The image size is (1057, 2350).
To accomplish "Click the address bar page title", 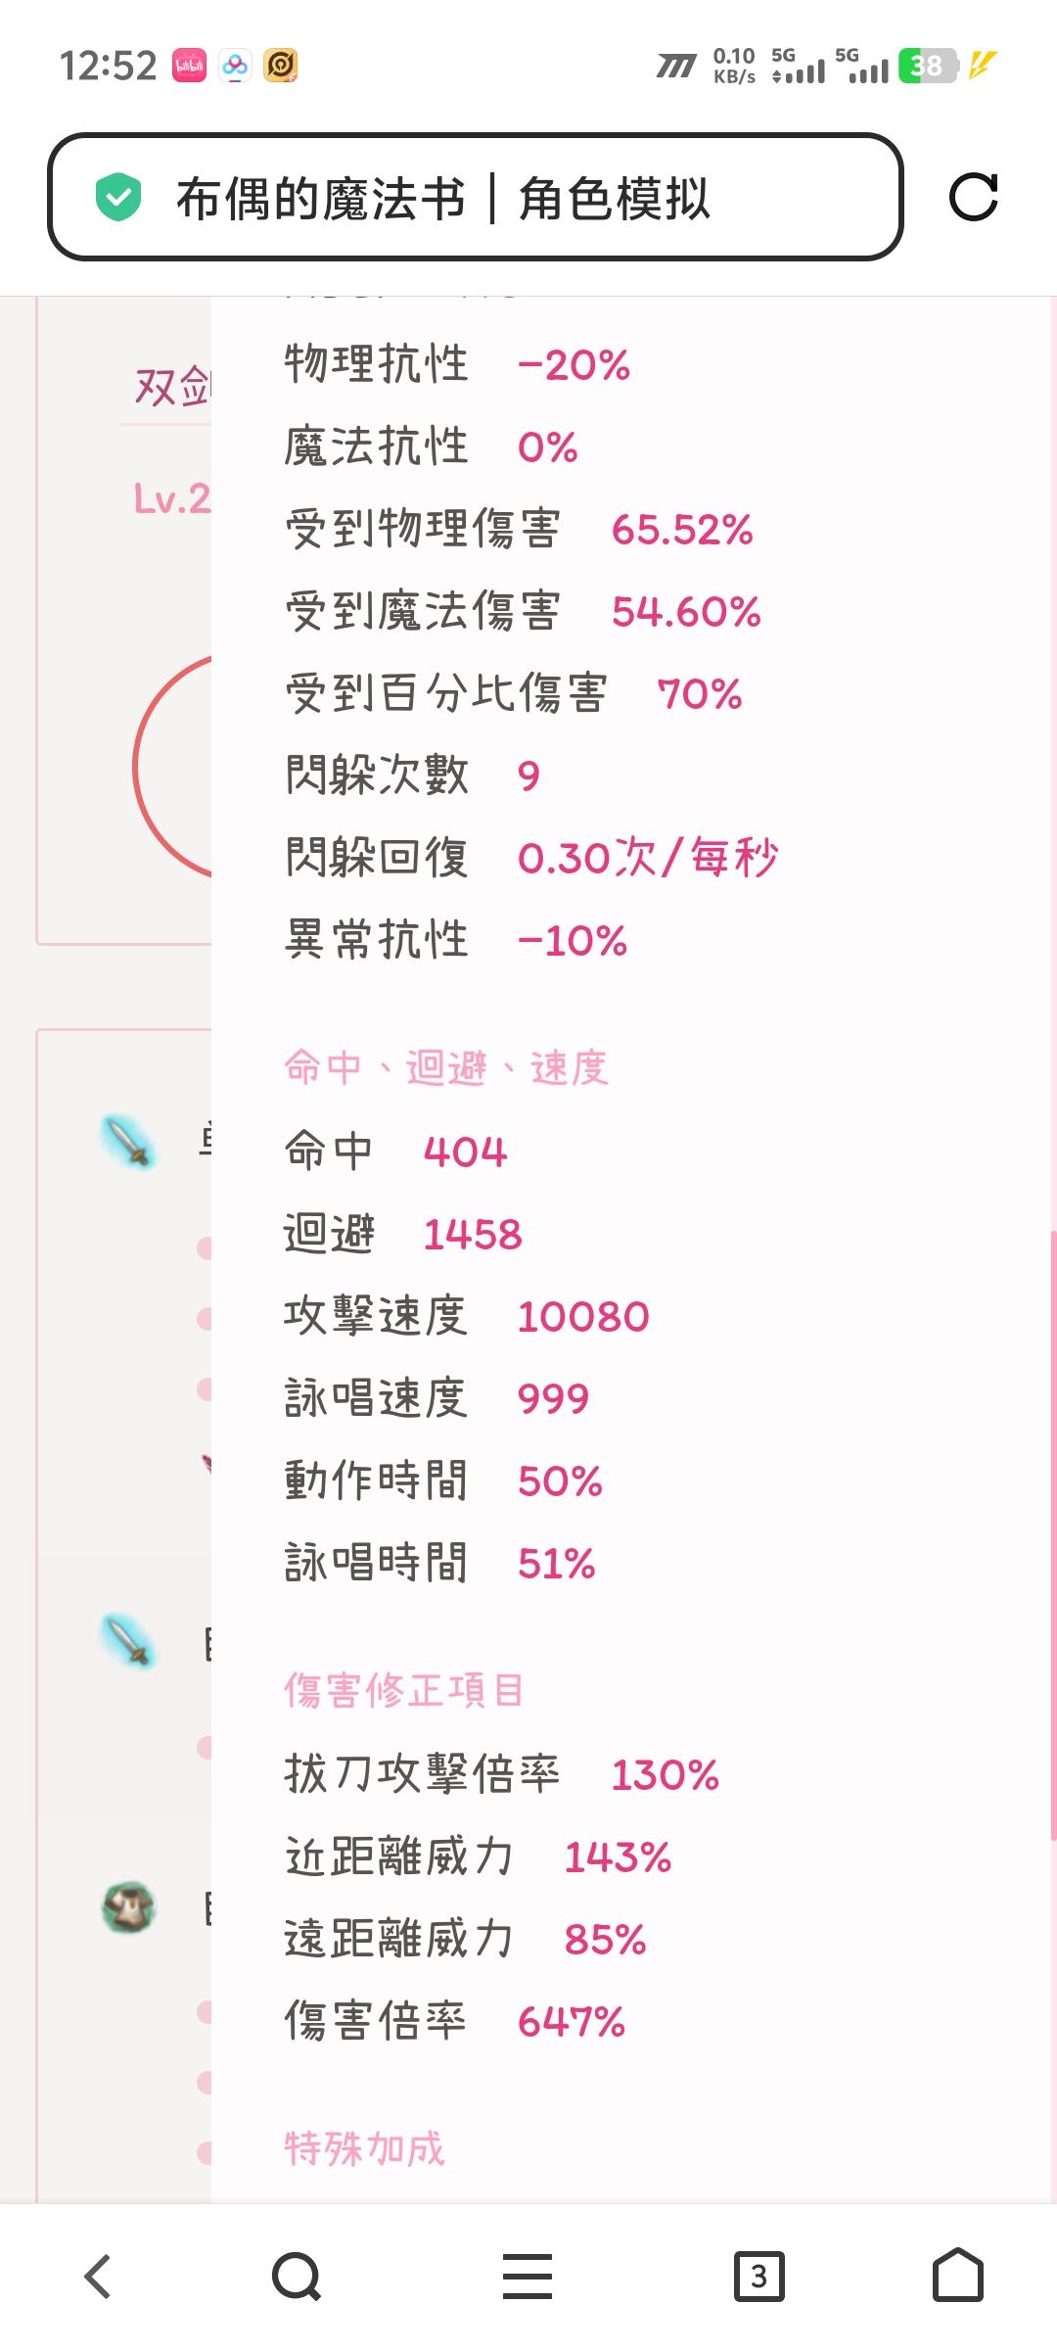I will click(x=442, y=199).
